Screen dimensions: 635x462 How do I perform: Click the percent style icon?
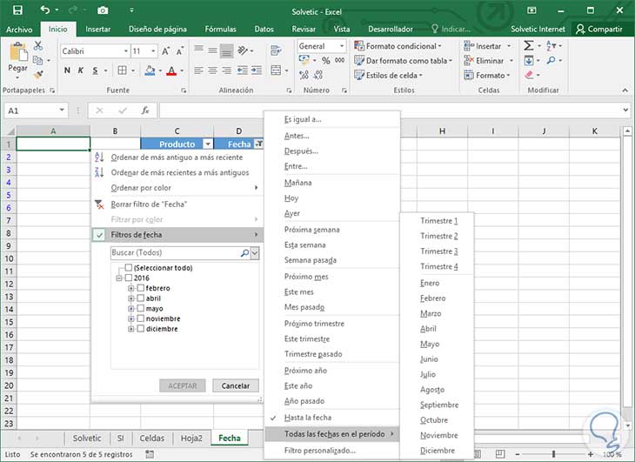tap(326, 61)
